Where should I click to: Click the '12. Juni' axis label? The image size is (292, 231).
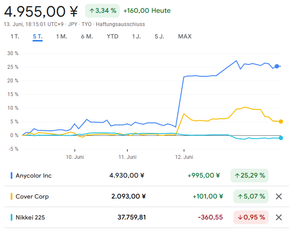pos(184,157)
